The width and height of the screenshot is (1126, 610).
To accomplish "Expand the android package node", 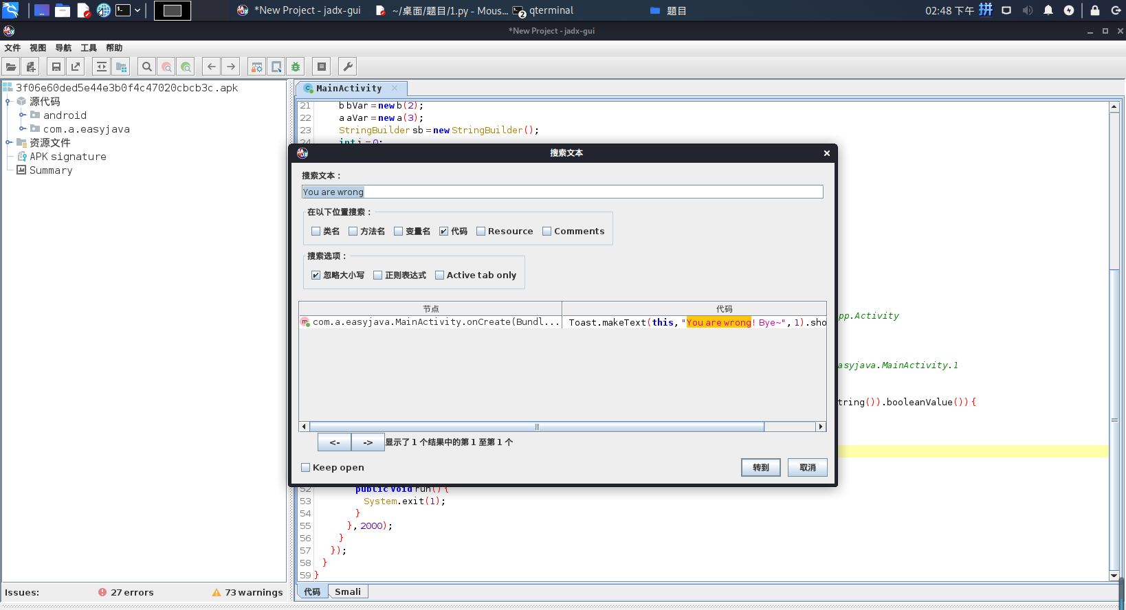I will 22,115.
